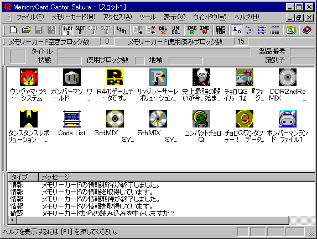The image size is (317, 239).
Task: Click the folder search magnifier icon
Action: tap(290, 30)
